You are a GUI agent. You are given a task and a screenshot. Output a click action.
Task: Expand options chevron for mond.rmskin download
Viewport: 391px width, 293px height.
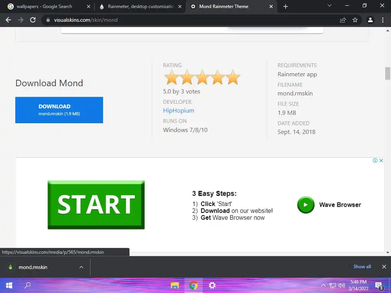coord(81,267)
